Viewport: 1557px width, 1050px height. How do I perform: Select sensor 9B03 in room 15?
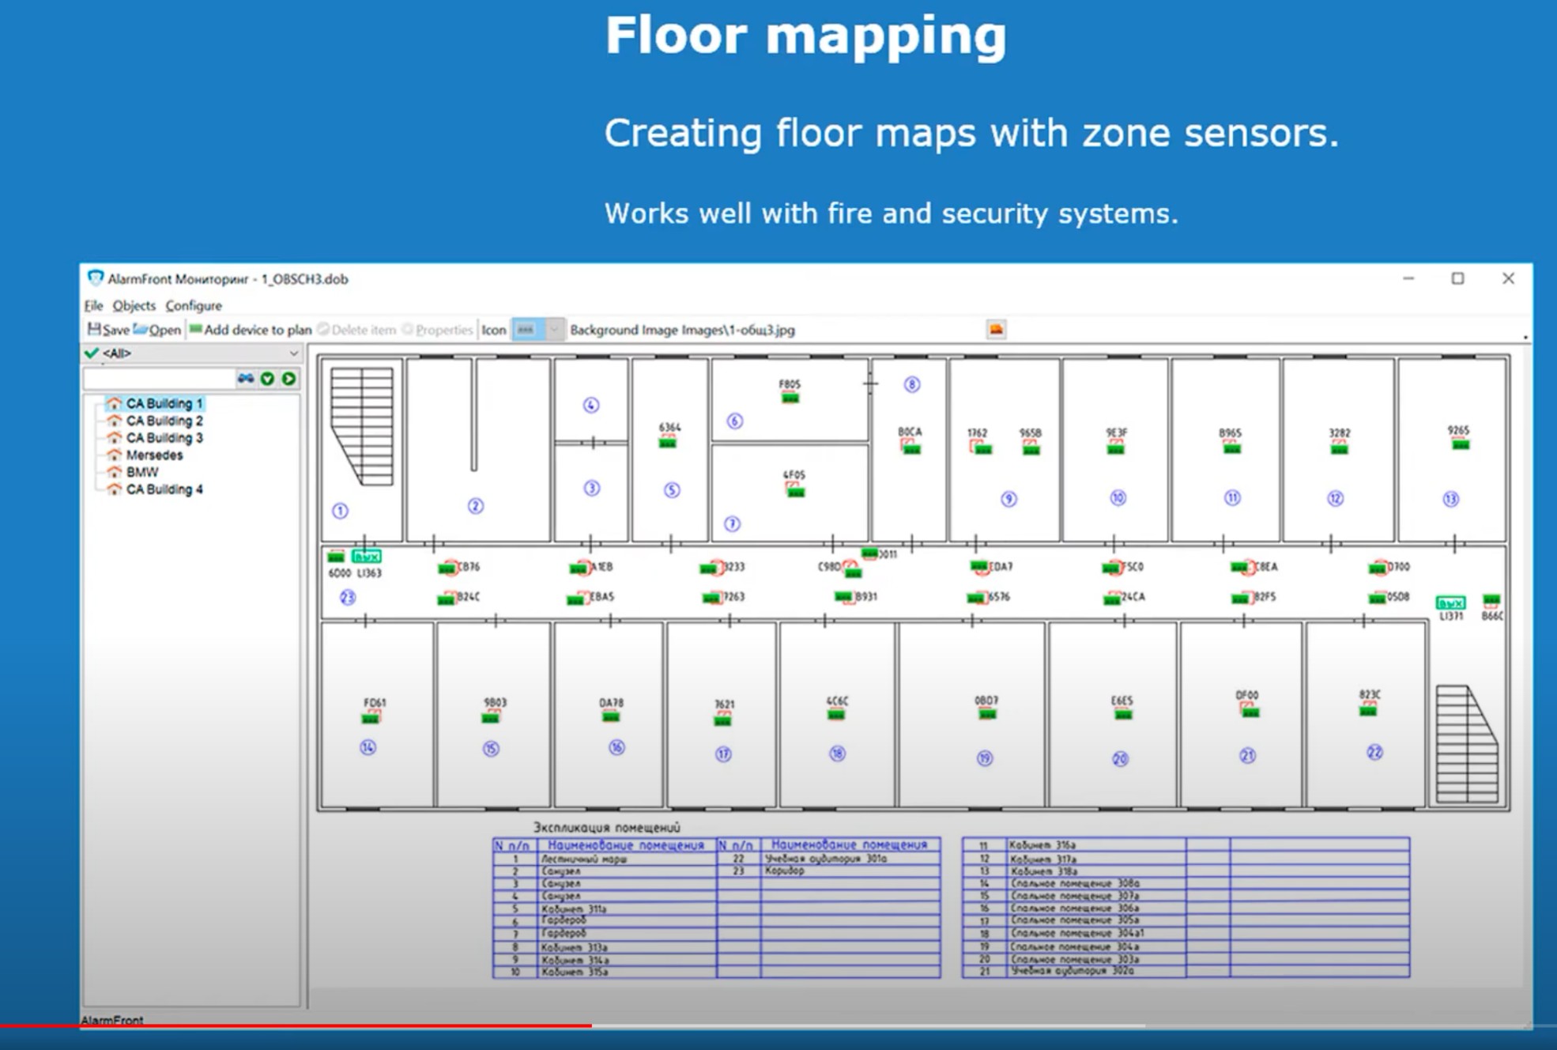pos(491,717)
